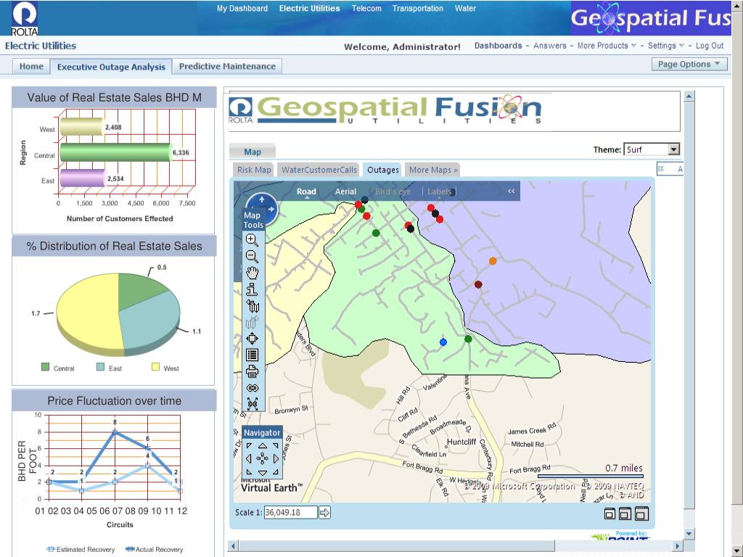
Task: Click the blue outage dot on map
Action: click(443, 342)
